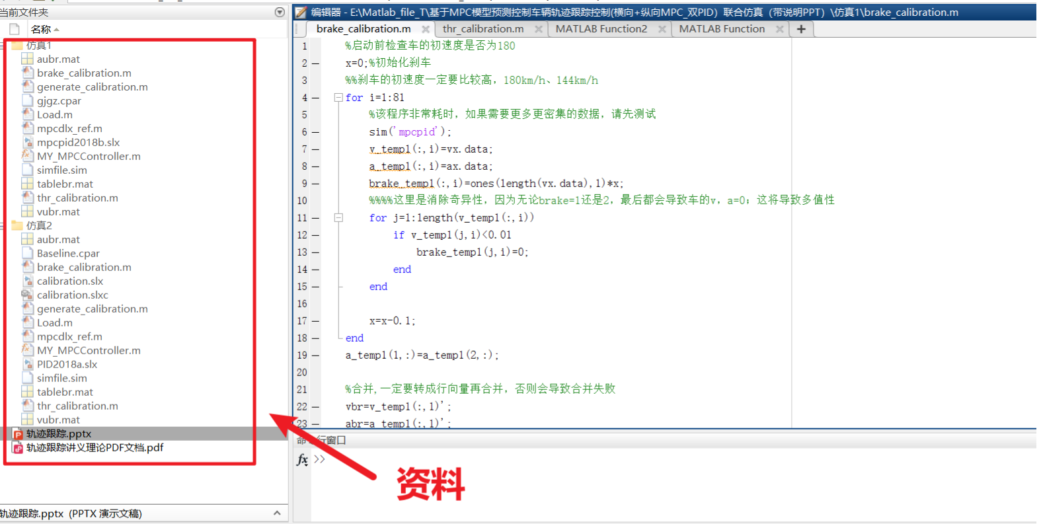
Task: Select aubr.mat in 仿真2 folder
Action: pyautogui.click(x=58, y=239)
